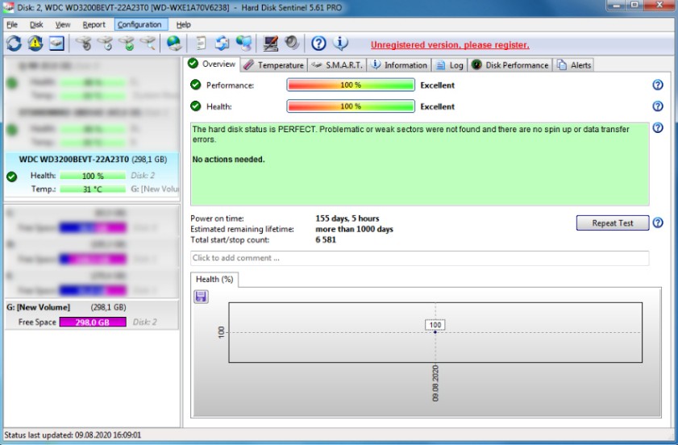Click green check icon of WDC disk entry
The width and height of the screenshot is (678, 445).
click(x=11, y=177)
